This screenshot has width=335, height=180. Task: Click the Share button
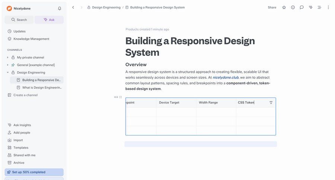[272, 7]
